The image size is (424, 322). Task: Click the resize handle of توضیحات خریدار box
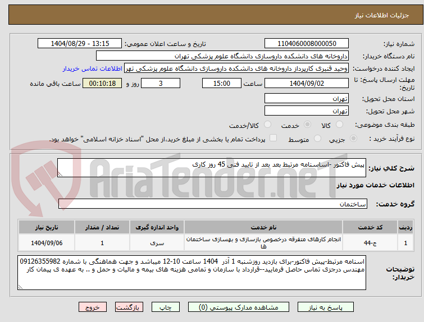20,287
